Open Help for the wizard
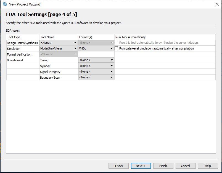Viewport: 222px width, 173px height. [208, 166]
